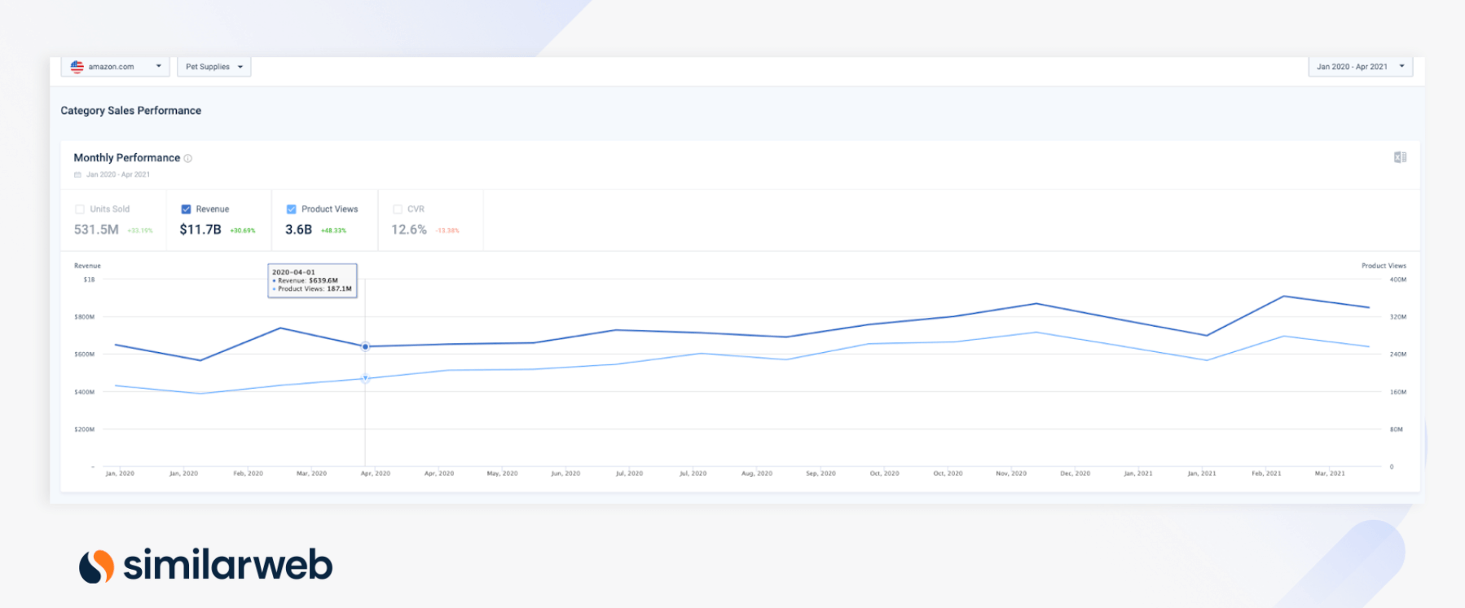The image size is (1465, 608).
Task: Click the highlighted Revenue data point marker
Action: [365, 346]
